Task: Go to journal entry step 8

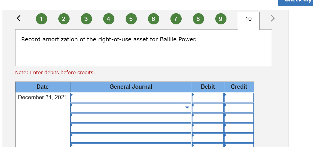Action: point(198,19)
